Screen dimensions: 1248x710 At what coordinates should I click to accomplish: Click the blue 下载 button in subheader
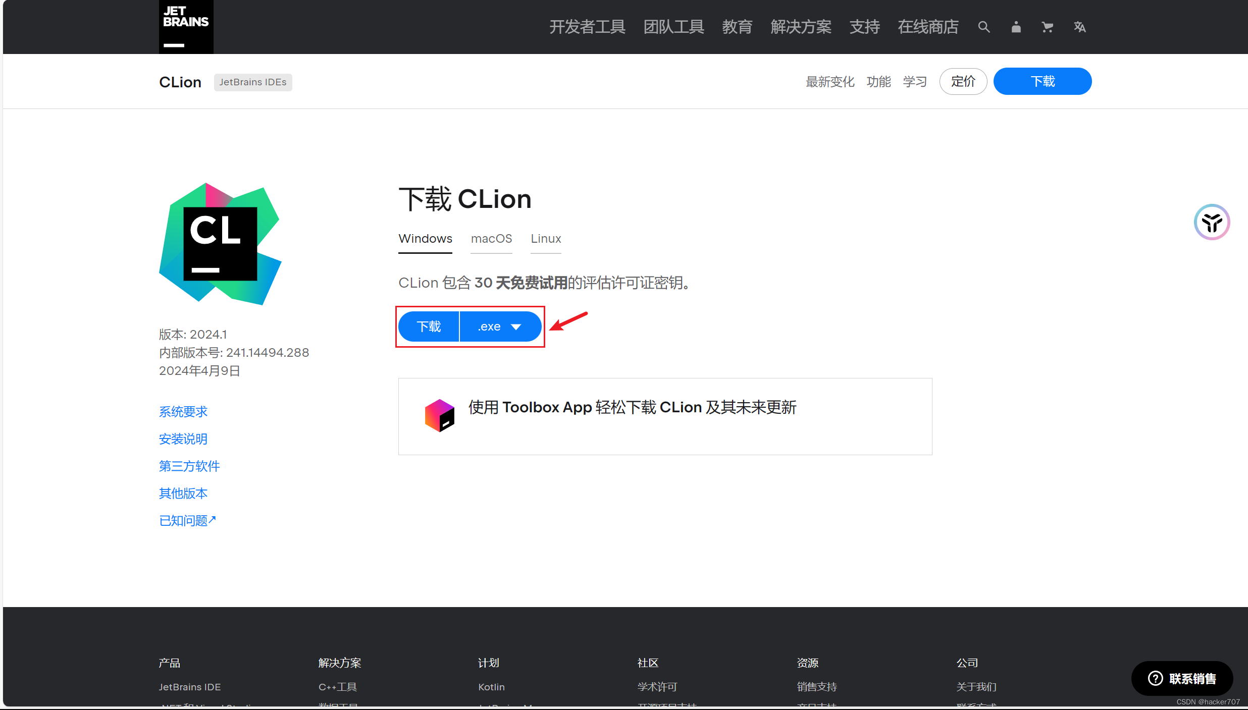(1043, 81)
